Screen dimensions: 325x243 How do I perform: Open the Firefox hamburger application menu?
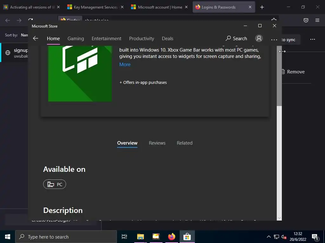tap(317, 20)
